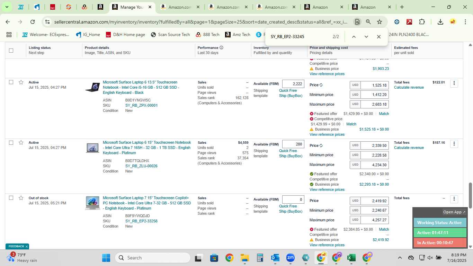Favorite star for SY_RB_ZPX-00001 listing
This screenshot has width=473, height=266.
21,82
